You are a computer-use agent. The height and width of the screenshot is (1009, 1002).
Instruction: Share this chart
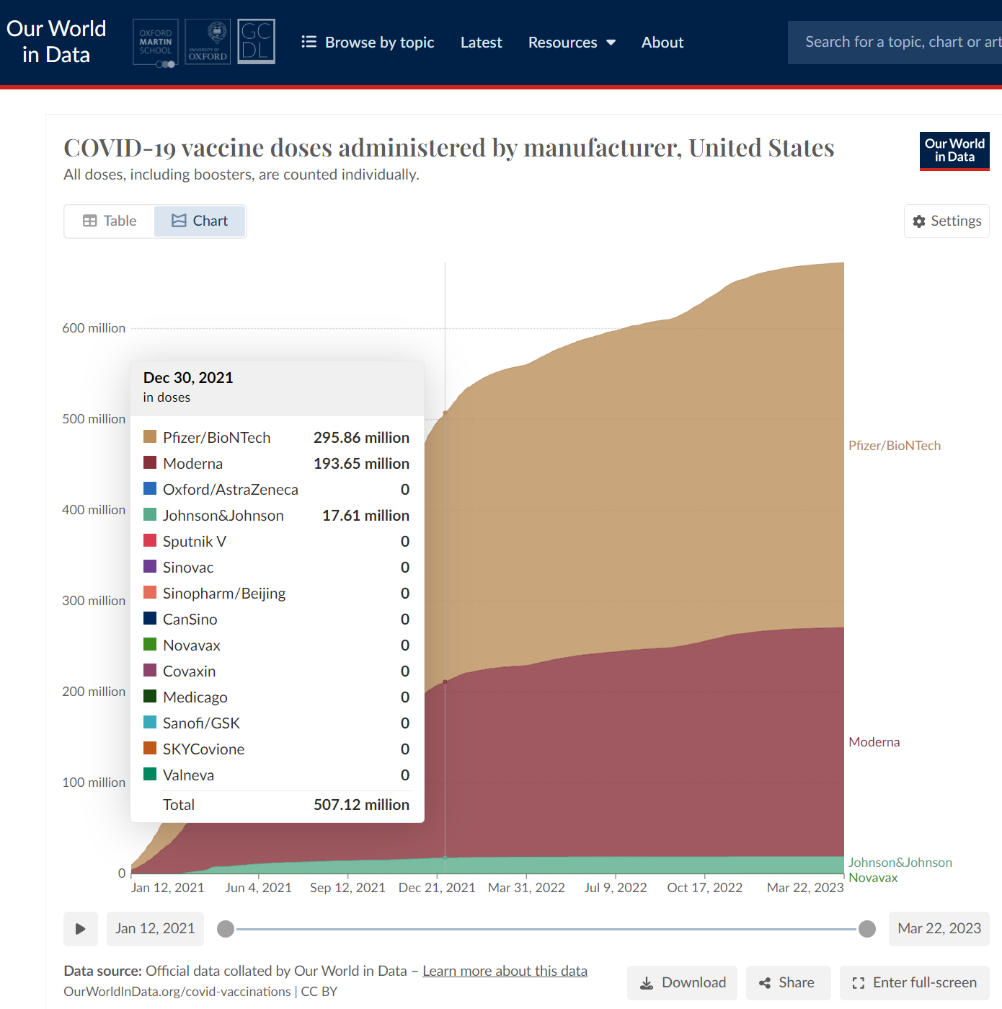(787, 983)
